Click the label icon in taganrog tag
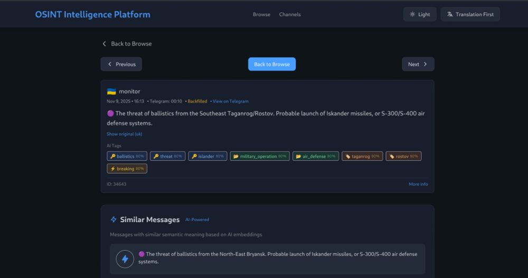 tap(348, 156)
